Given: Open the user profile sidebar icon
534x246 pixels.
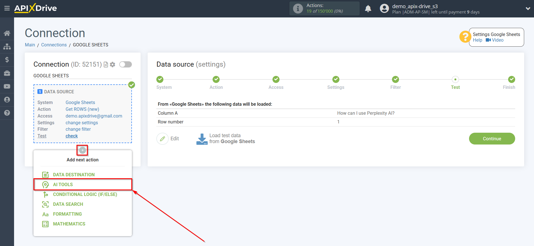Looking at the screenshot, I should coord(7,100).
